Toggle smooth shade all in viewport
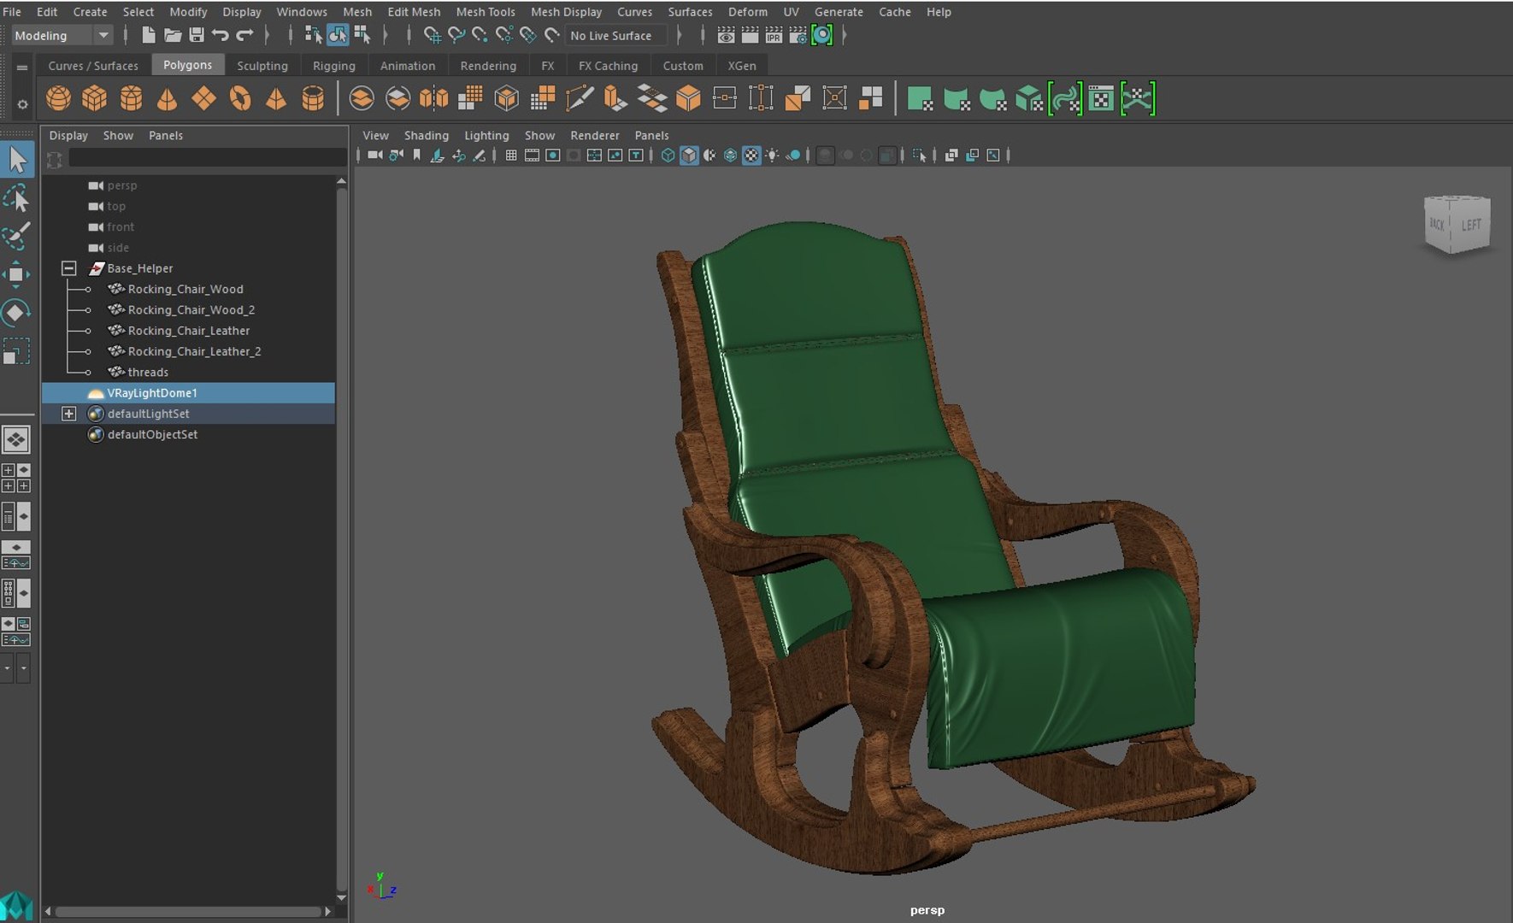Screen dimensions: 1513x923 coord(689,156)
